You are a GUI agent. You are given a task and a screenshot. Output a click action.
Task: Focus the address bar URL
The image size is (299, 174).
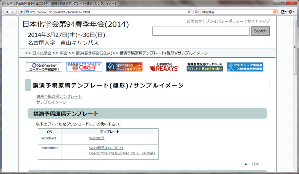pos(108,12)
